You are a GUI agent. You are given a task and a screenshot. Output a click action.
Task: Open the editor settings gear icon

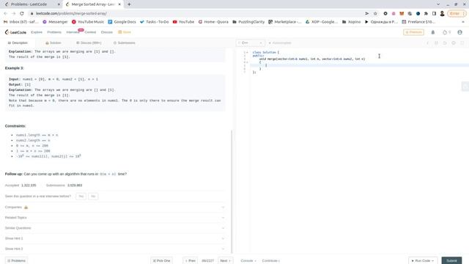[454, 43]
